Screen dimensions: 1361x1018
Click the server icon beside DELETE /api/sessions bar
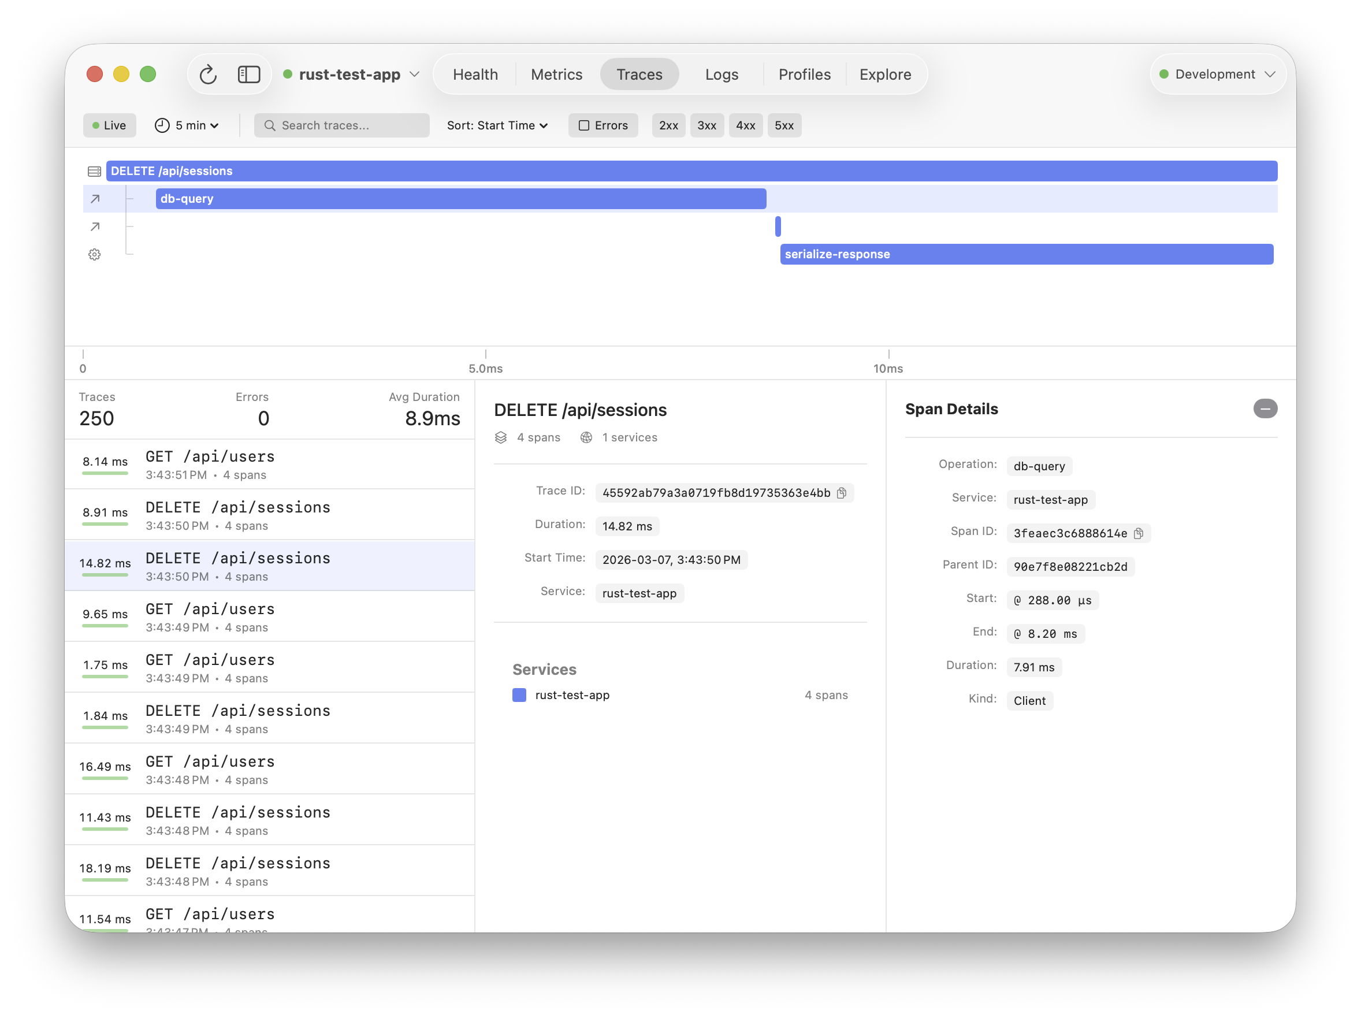(x=94, y=171)
